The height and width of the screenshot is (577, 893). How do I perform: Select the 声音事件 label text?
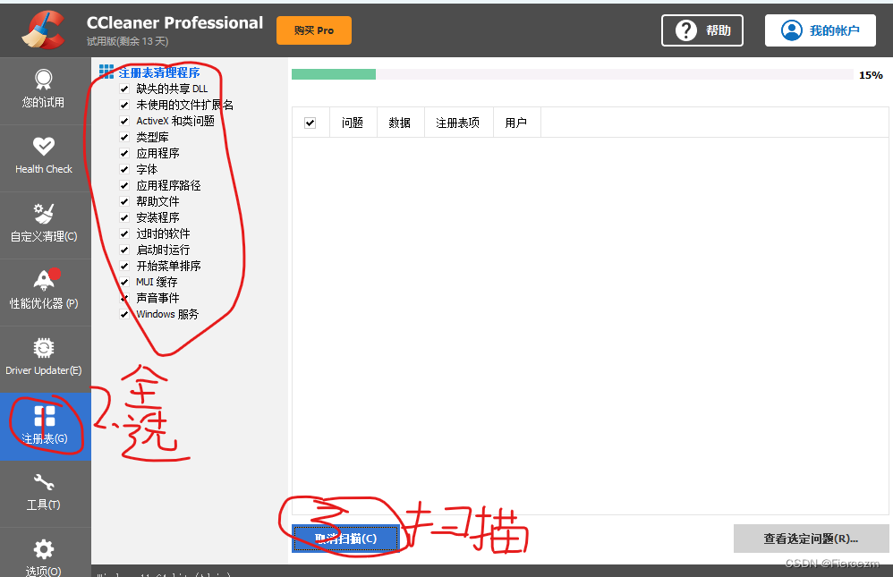(157, 298)
